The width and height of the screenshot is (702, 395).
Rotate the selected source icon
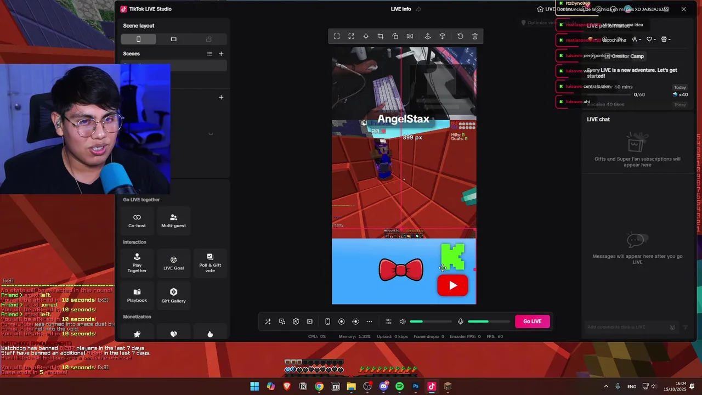tap(395, 36)
